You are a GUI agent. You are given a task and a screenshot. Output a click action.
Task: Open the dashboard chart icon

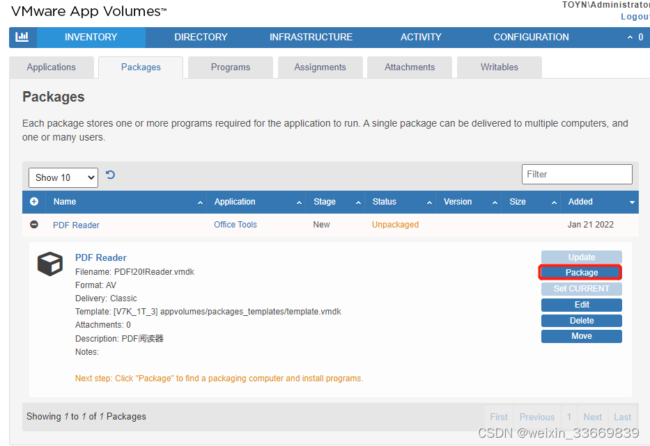[22, 37]
